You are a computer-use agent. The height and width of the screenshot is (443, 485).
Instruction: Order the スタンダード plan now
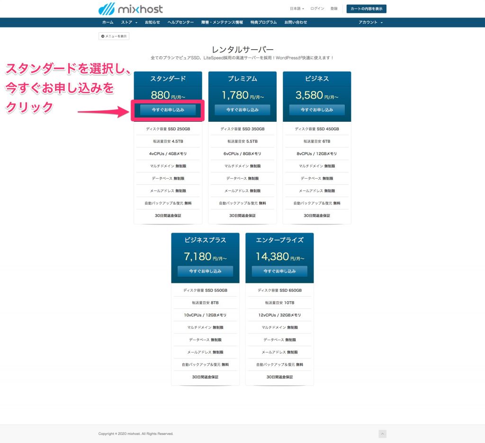tap(168, 109)
